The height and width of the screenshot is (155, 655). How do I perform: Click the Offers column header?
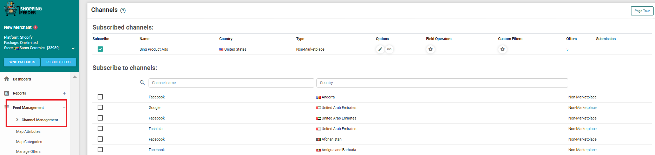[571, 39]
